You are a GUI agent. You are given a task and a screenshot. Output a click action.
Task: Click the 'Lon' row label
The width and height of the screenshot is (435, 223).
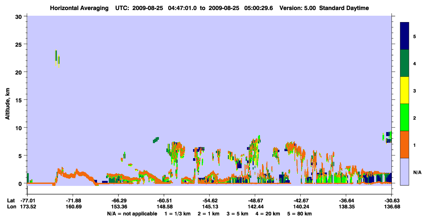11,207
